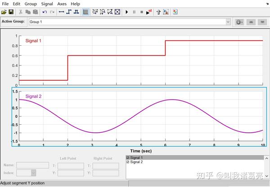Screen dimensions: 270x187
Task: Toggle Signal 1 checkbox in signal list
Action: point(128,158)
